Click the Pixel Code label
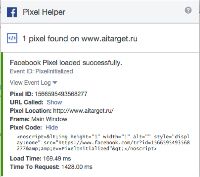This screenshot has width=200, height=177. pyautogui.click(x=26, y=127)
